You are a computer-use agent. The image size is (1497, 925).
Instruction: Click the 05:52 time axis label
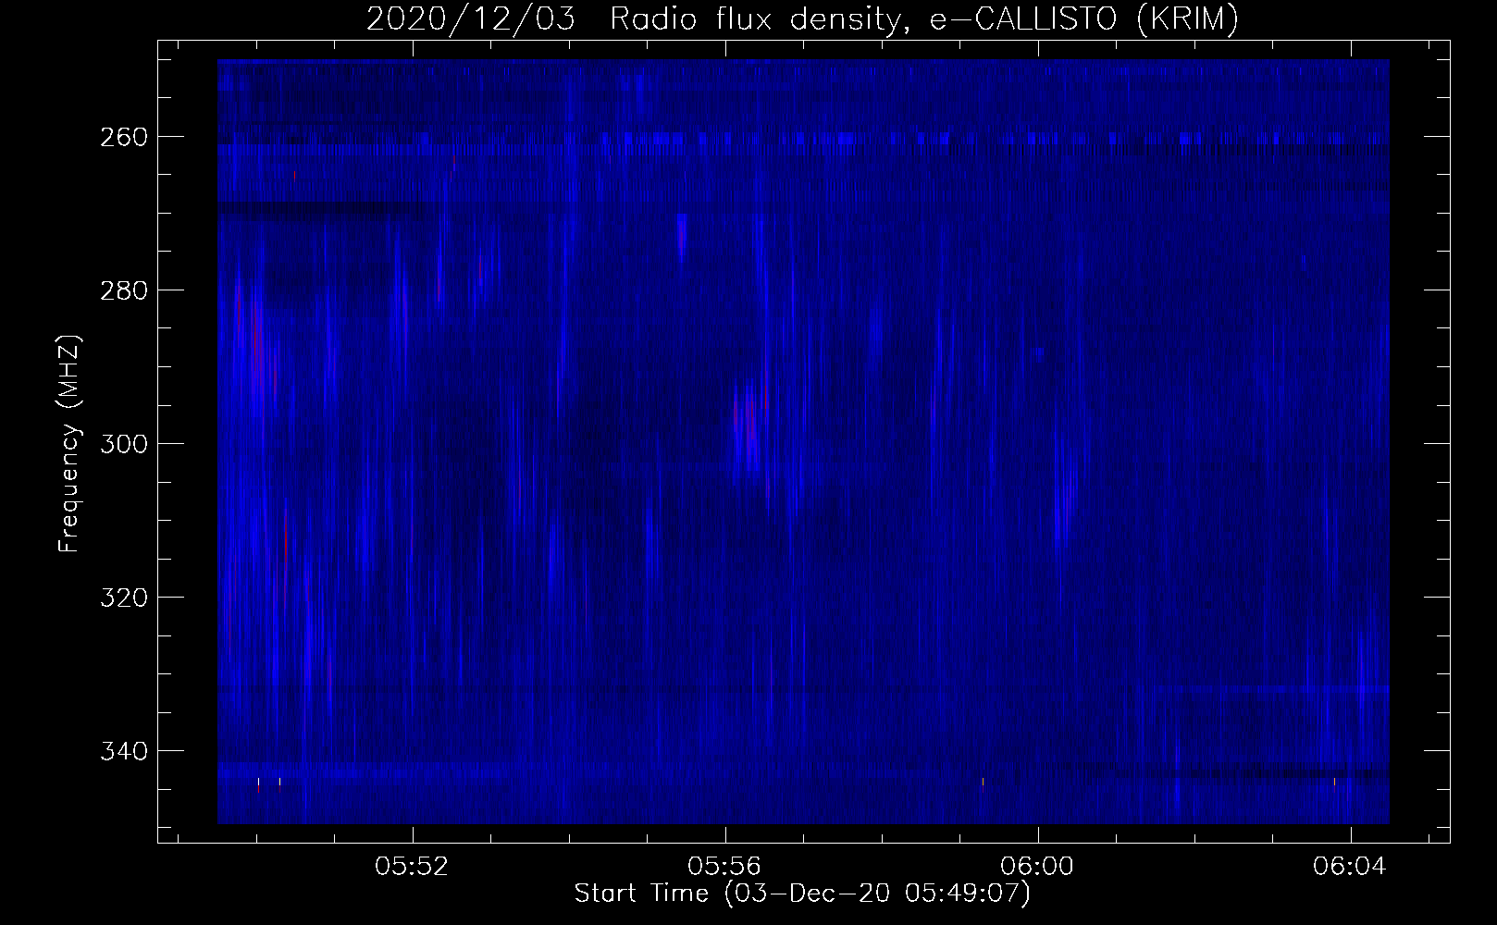(x=412, y=866)
